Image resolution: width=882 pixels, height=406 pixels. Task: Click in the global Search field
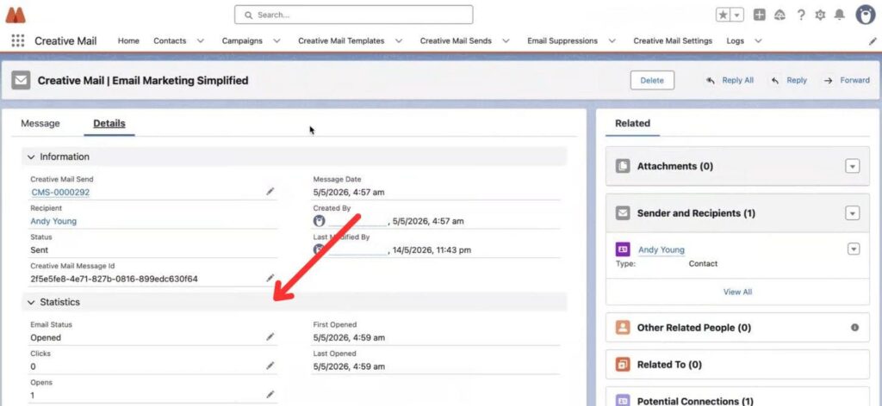coord(354,15)
